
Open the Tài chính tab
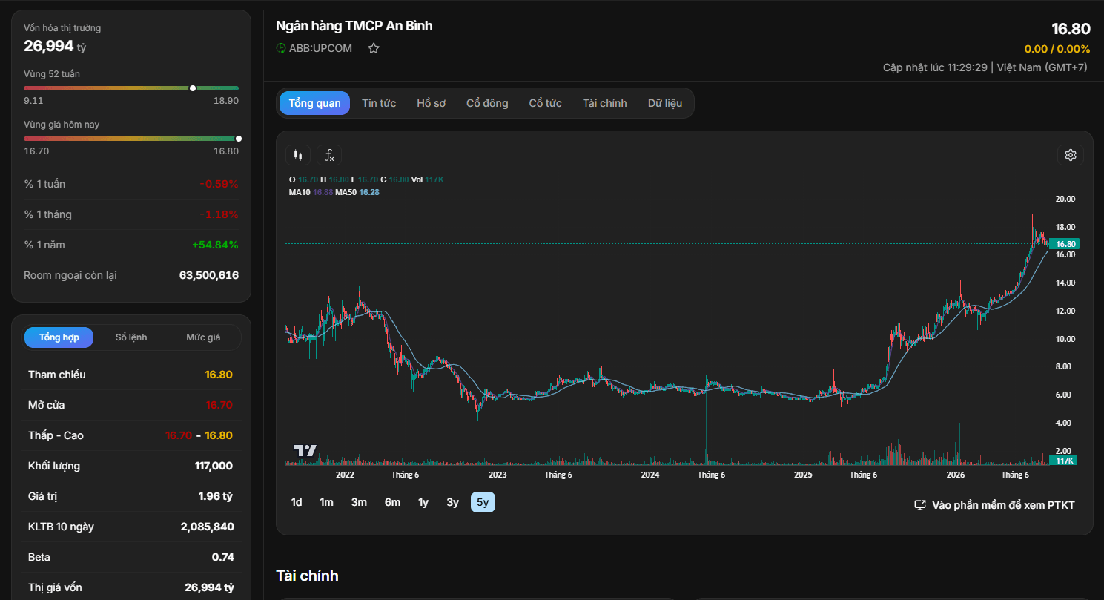[604, 103]
